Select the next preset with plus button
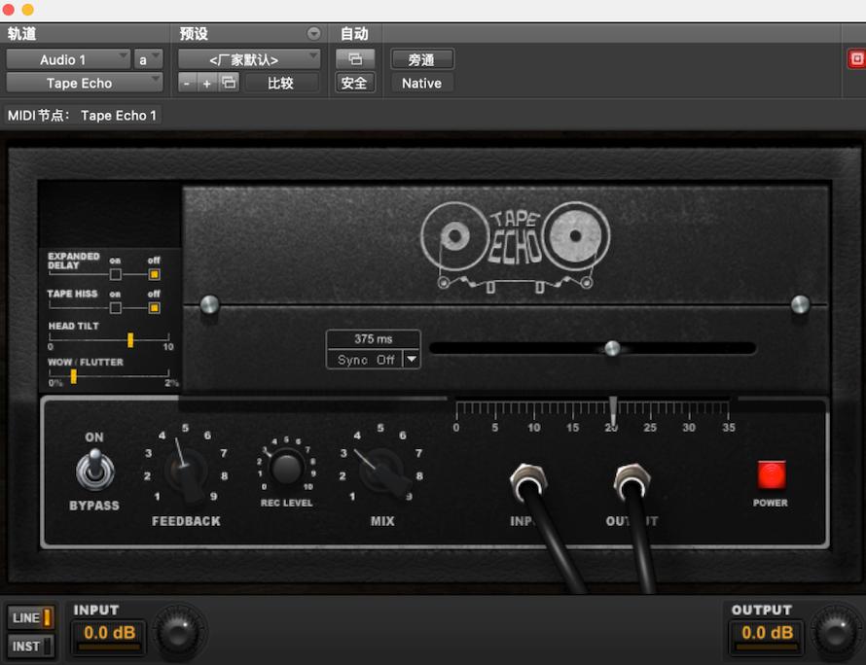Image resolution: width=866 pixels, height=665 pixels. 206,83
